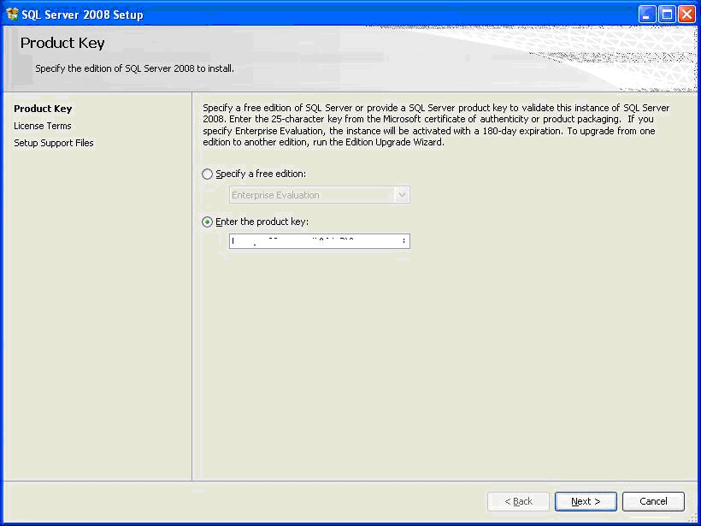Click the "Specify the edition of SQL Server" subtitle
The width and height of the screenshot is (701, 526).
pos(134,68)
